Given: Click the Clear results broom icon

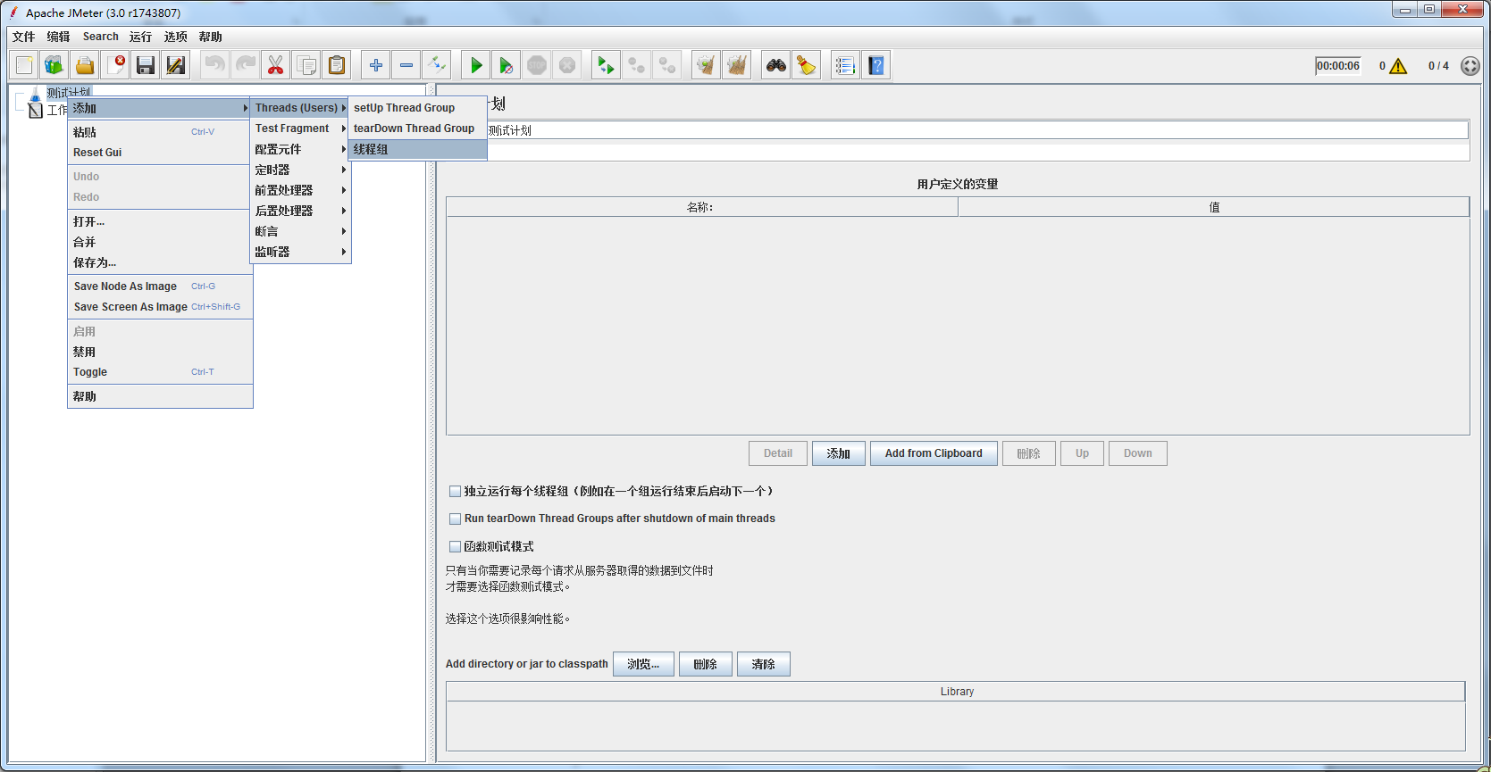Looking at the screenshot, I should (x=707, y=65).
